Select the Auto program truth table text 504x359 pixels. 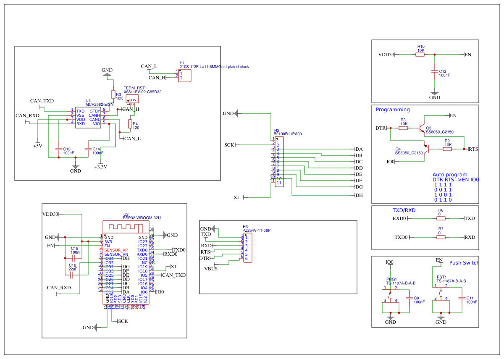[456, 187]
